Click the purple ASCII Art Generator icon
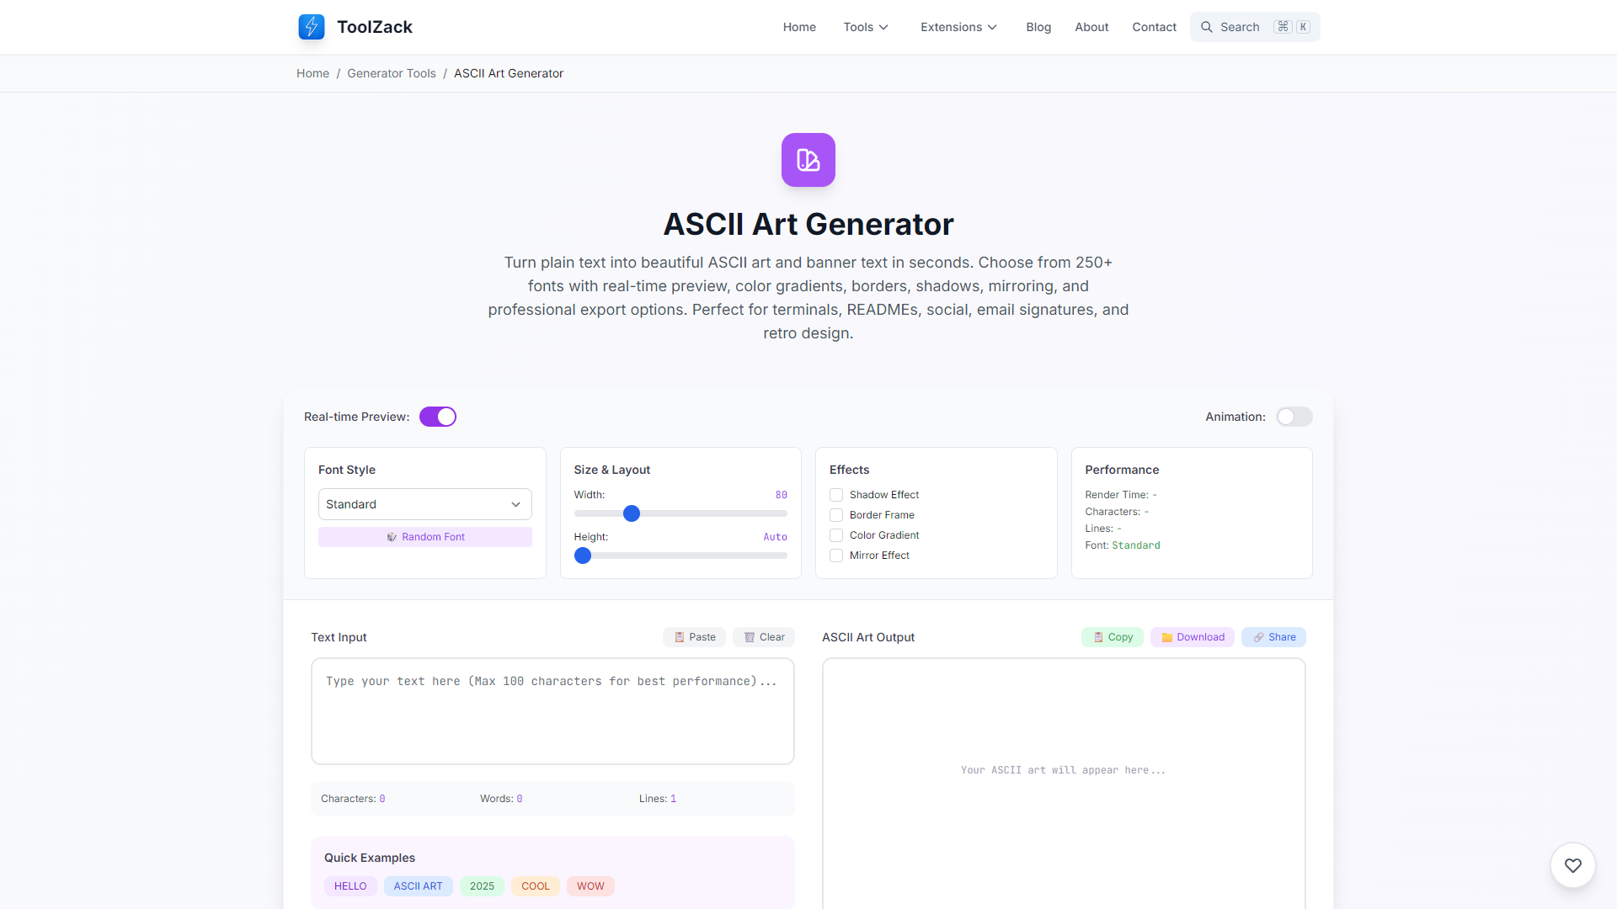This screenshot has height=909, width=1617. coord(808,160)
